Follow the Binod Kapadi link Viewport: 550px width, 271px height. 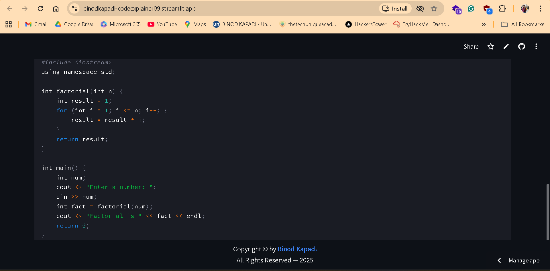[297, 249]
